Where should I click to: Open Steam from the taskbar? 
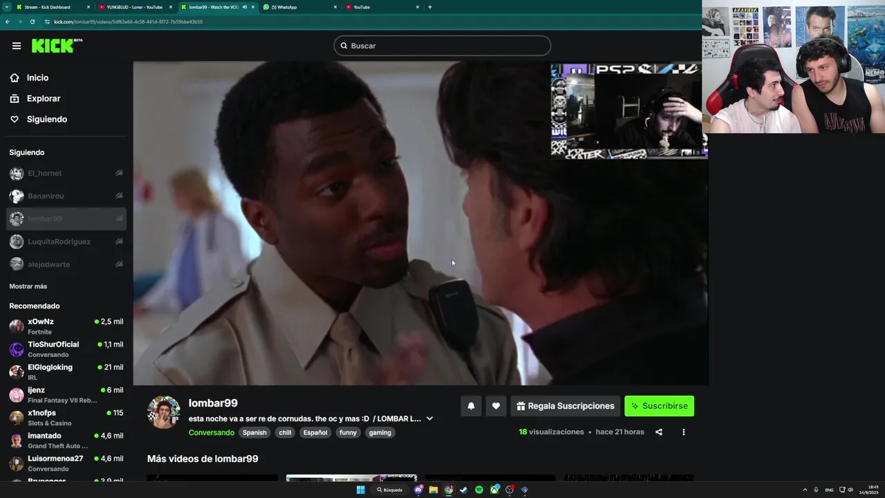pos(464,490)
